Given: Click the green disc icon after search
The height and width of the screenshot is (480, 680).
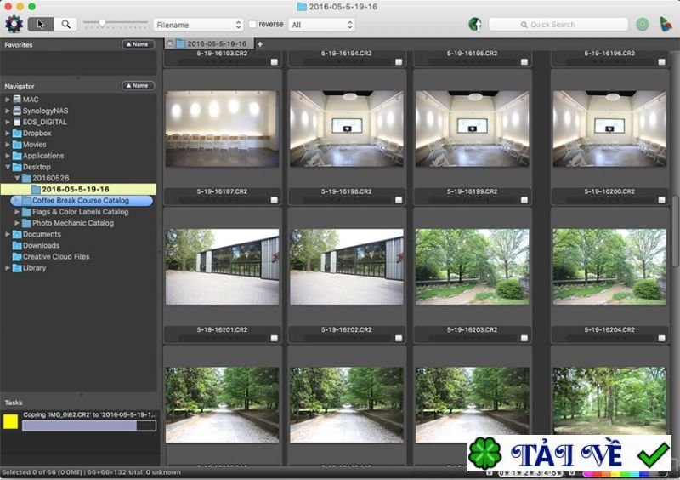Looking at the screenshot, I should (x=642, y=25).
